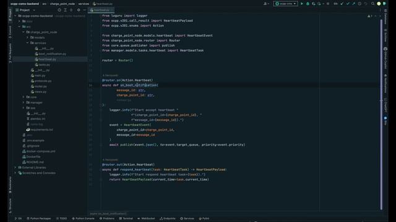The height and width of the screenshot is (222, 396).
Task: Toggle the Project tool window stripe button
Action: pos(10,15)
